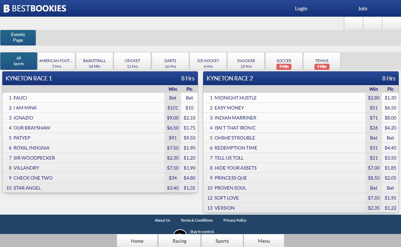
Task: Select STAR ANGEL place odds $1.35
Action: click(189, 188)
